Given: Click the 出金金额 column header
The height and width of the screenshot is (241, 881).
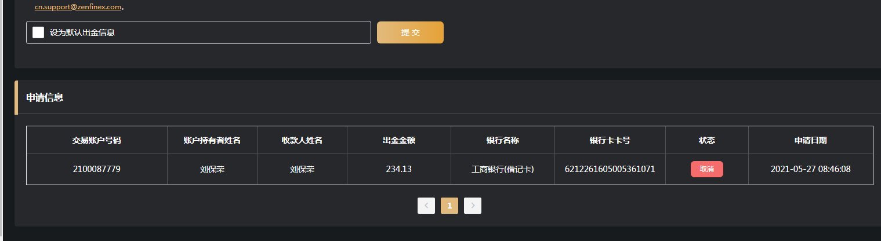Looking at the screenshot, I should pyautogui.click(x=398, y=140).
